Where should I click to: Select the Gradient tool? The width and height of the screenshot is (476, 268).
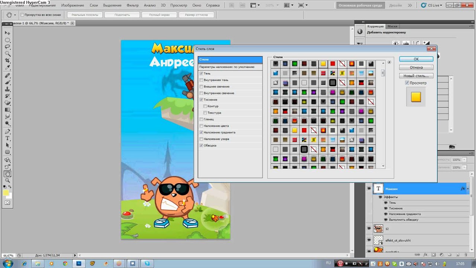click(7, 110)
